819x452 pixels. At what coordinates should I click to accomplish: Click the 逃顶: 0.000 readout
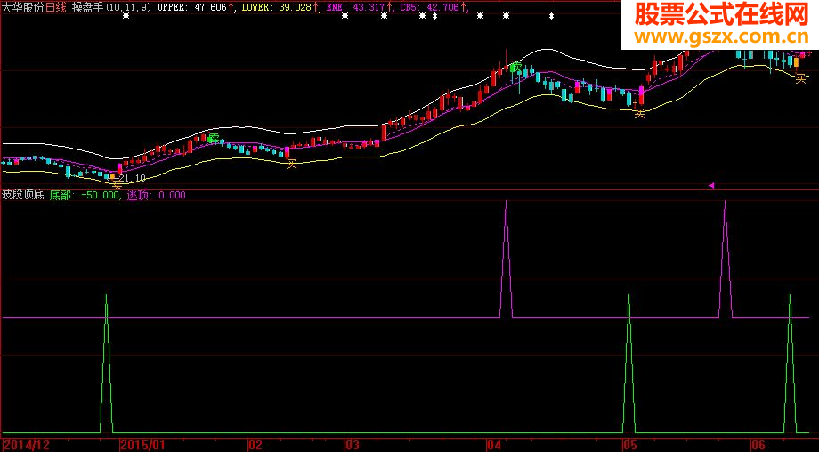click(156, 195)
